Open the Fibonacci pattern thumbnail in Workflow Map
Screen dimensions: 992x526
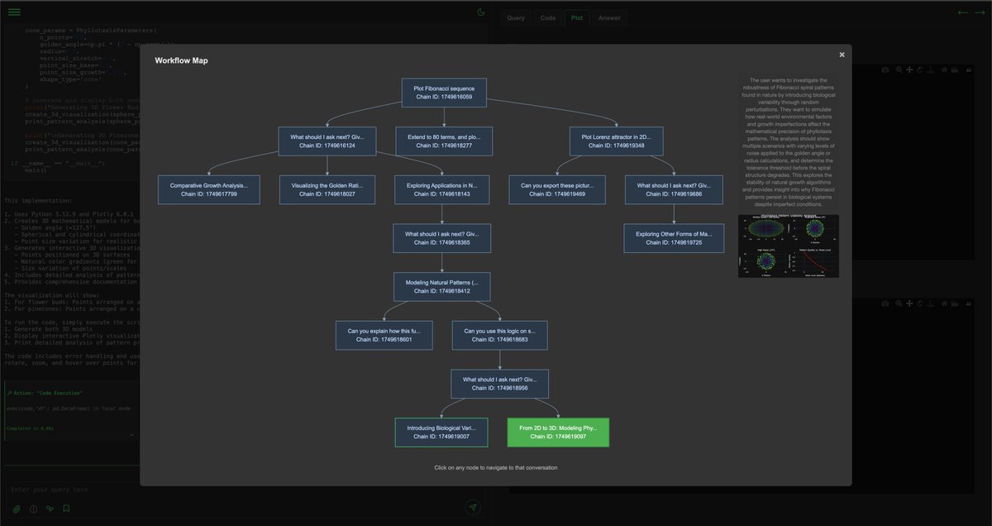(x=788, y=246)
